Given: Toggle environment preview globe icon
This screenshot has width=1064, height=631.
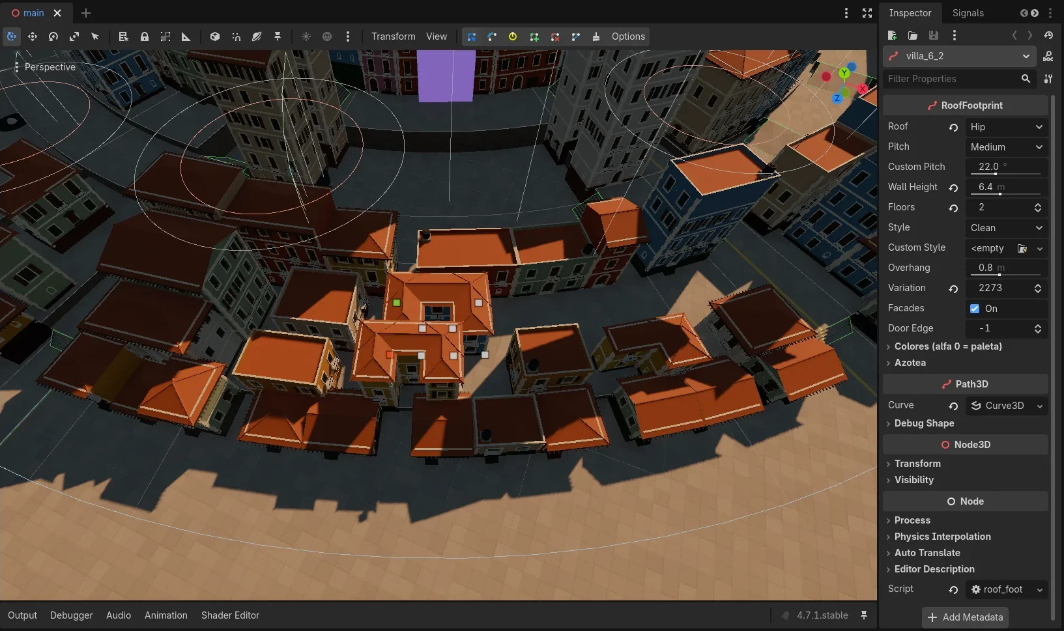Looking at the screenshot, I should click(x=327, y=36).
